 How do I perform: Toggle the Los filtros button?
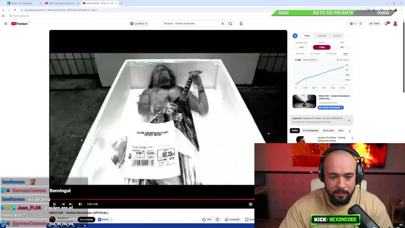coord(139,23)
